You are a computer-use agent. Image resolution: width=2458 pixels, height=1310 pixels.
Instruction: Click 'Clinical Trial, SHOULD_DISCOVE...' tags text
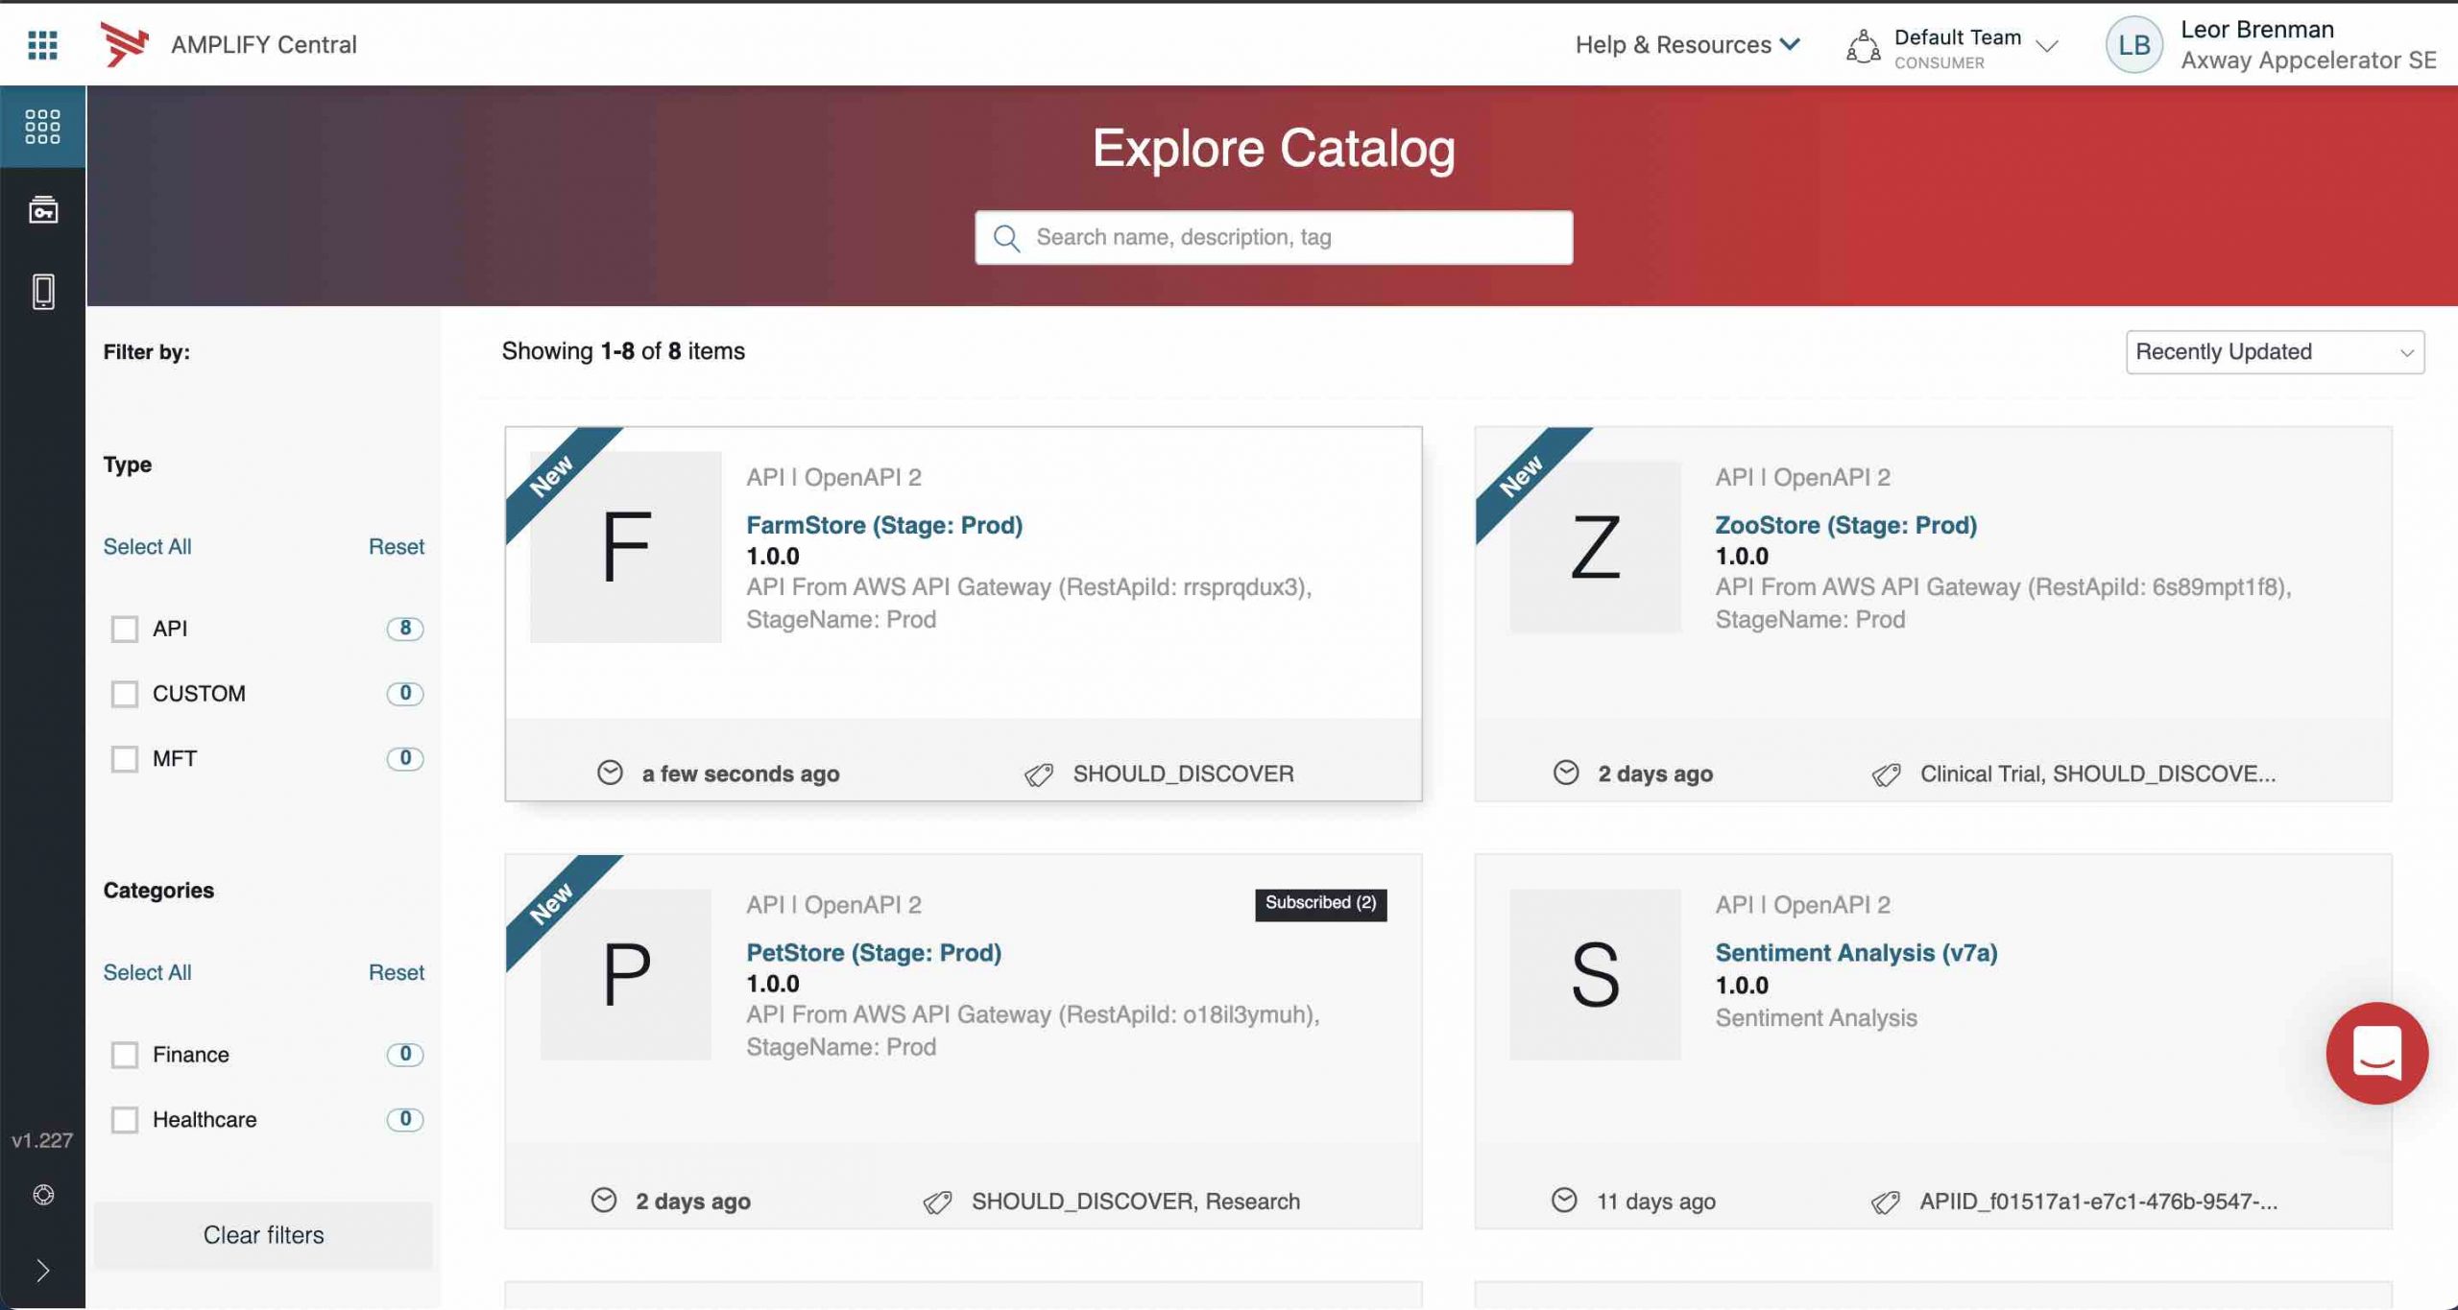click(2097, 774)
